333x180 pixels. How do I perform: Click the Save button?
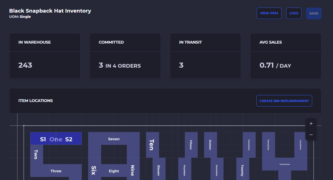tap(314, 13)
